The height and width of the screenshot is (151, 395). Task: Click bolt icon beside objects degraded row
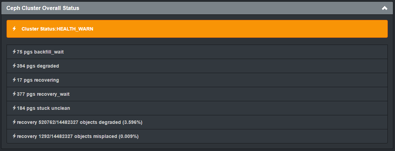tap(14, 122)
